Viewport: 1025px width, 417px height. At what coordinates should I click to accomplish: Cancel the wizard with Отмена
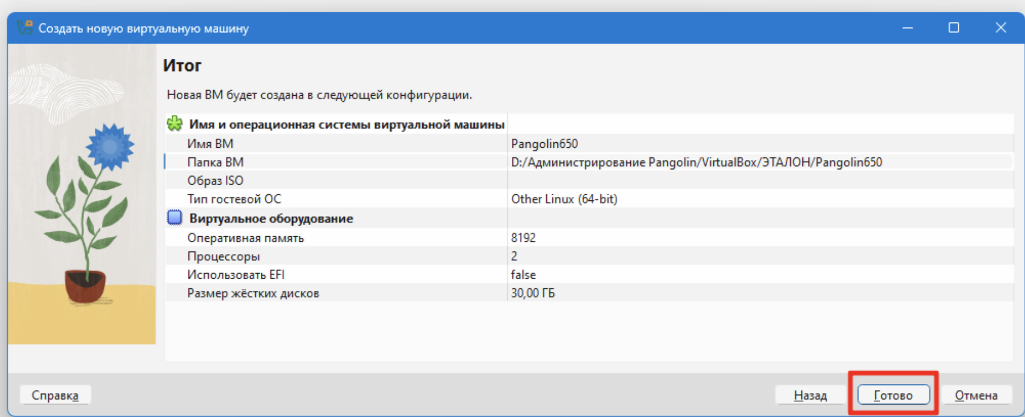pos(976,395)
